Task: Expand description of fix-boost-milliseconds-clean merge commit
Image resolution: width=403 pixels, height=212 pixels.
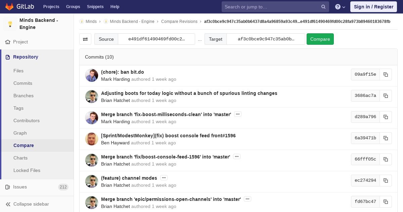Action: point(238,114)
